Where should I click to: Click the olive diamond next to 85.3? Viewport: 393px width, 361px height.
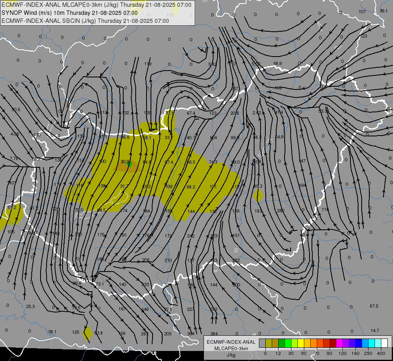tap(258, 195)
